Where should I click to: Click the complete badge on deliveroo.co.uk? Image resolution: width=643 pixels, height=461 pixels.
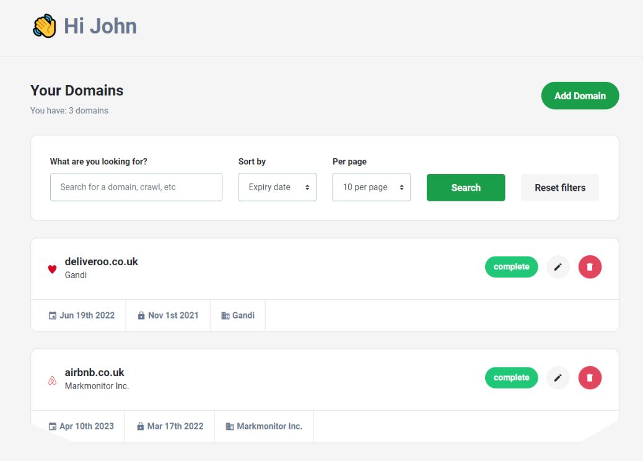click(x=511, y=266)
